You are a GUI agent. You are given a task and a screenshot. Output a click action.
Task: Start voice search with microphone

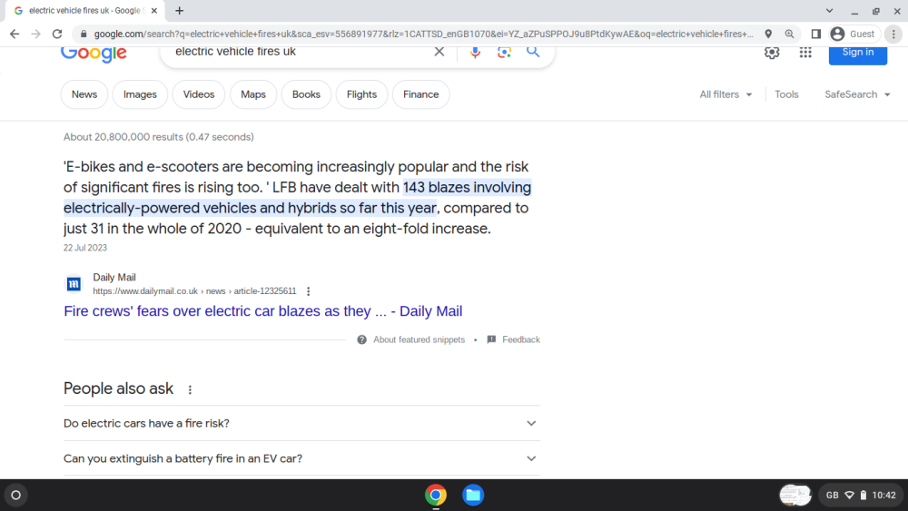point(475,52)
